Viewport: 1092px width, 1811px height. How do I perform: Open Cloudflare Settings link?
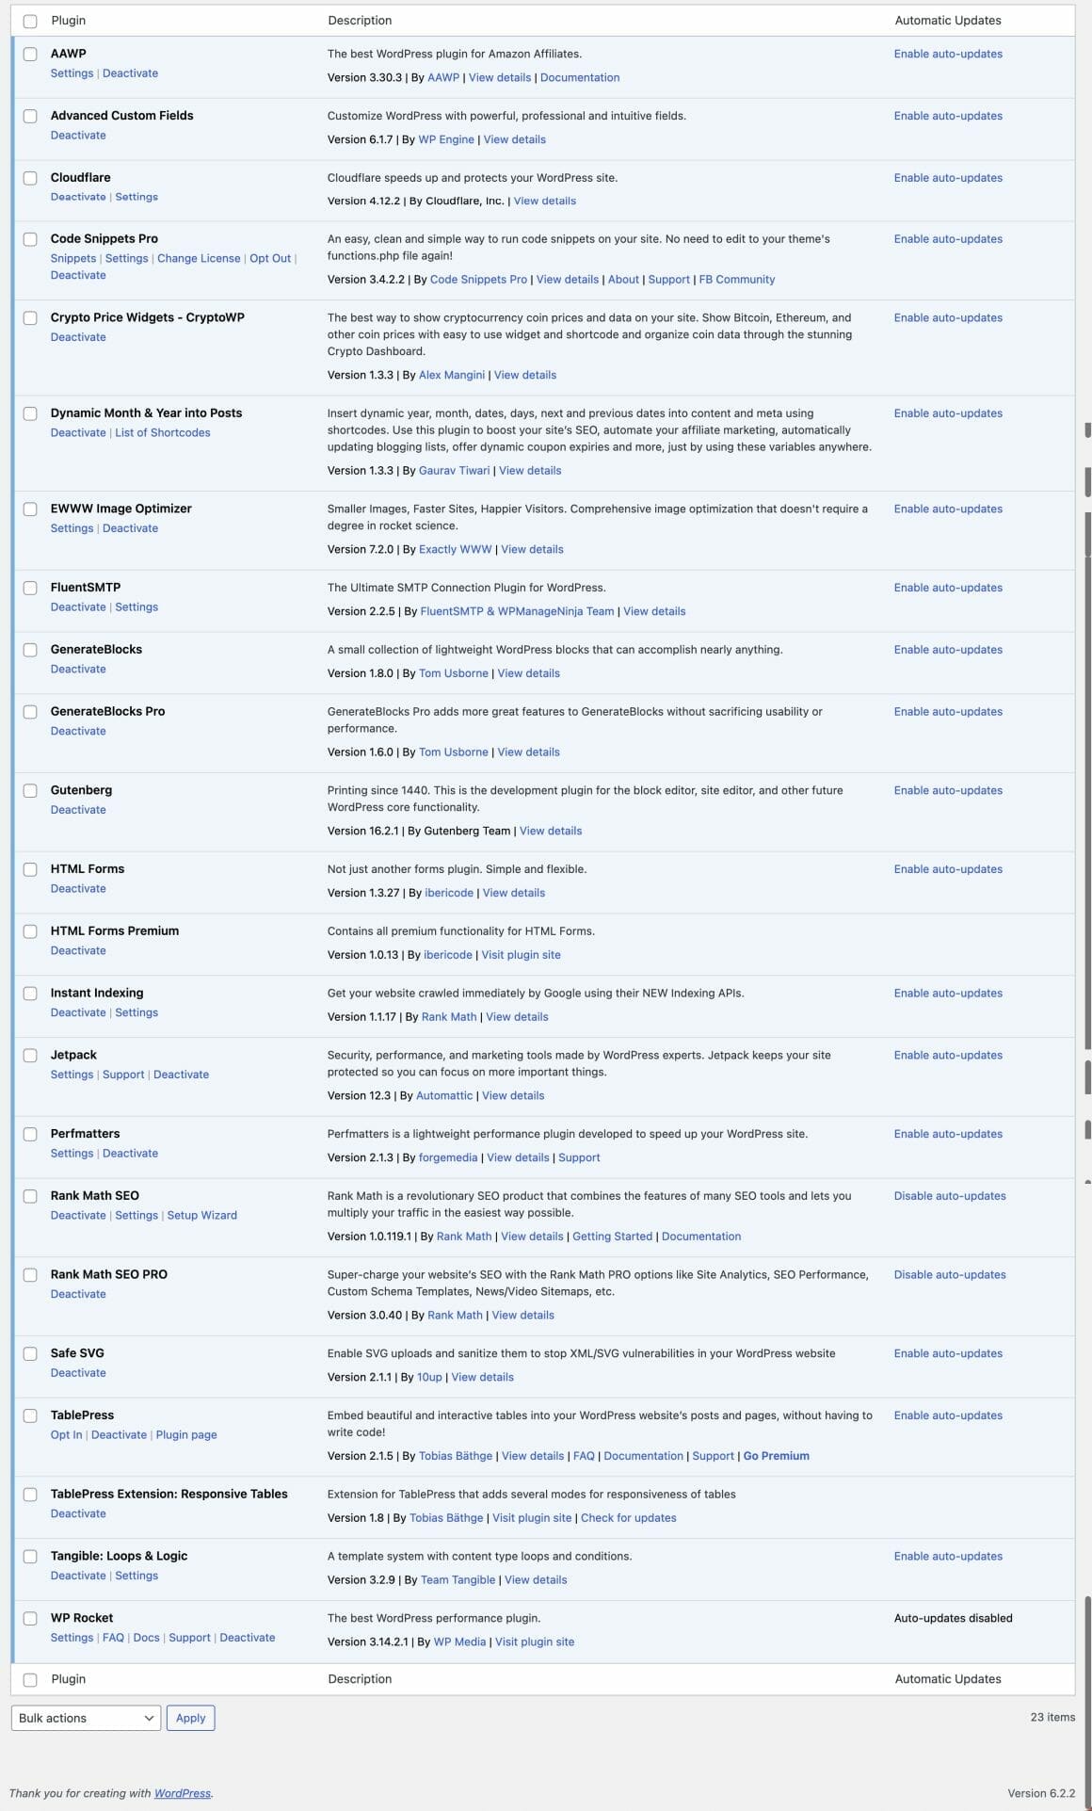pyautogui.click(x=136, y=197)
